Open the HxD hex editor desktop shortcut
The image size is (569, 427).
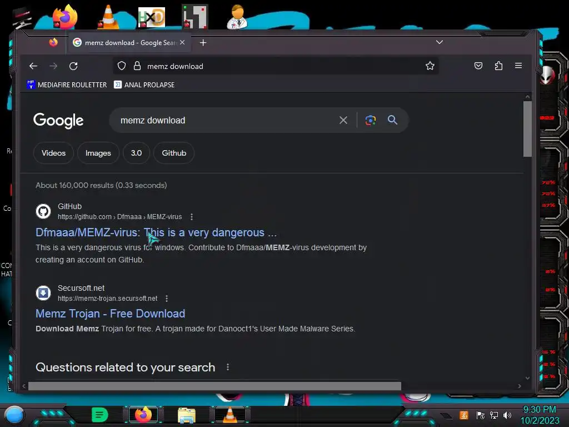pyautogui.click(x=151, y=17)
